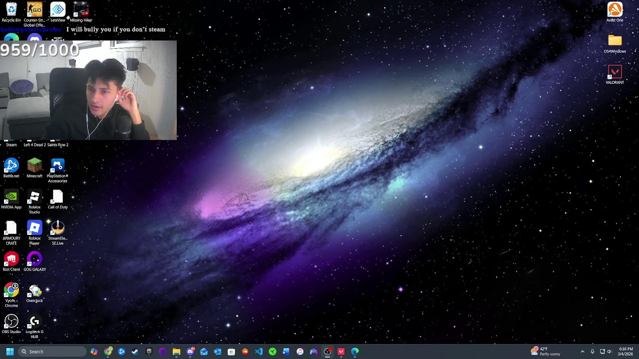
Task: Open PlayStation Accessories desktop shortcut
Action: [58, 171]
